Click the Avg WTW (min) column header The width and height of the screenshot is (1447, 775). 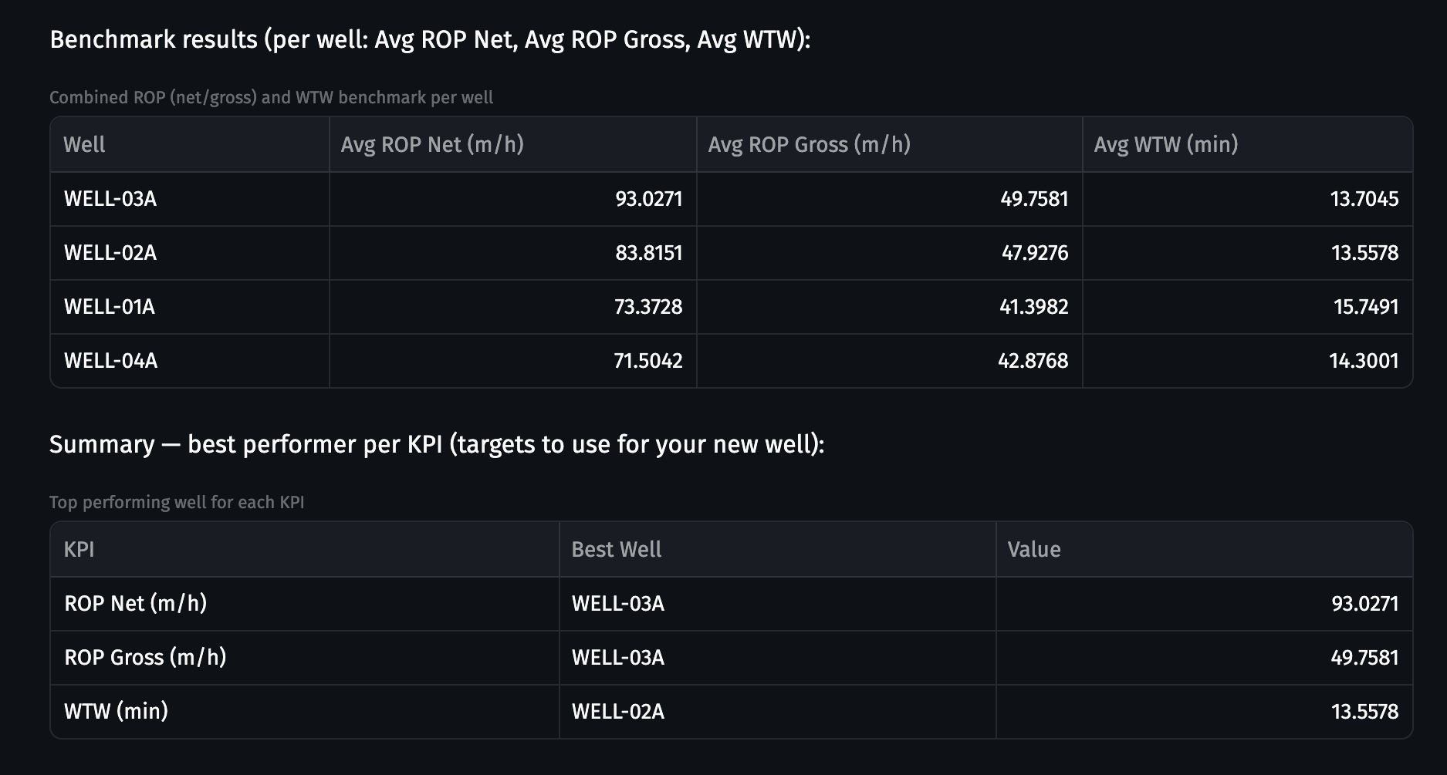(x=1165, y=145)
